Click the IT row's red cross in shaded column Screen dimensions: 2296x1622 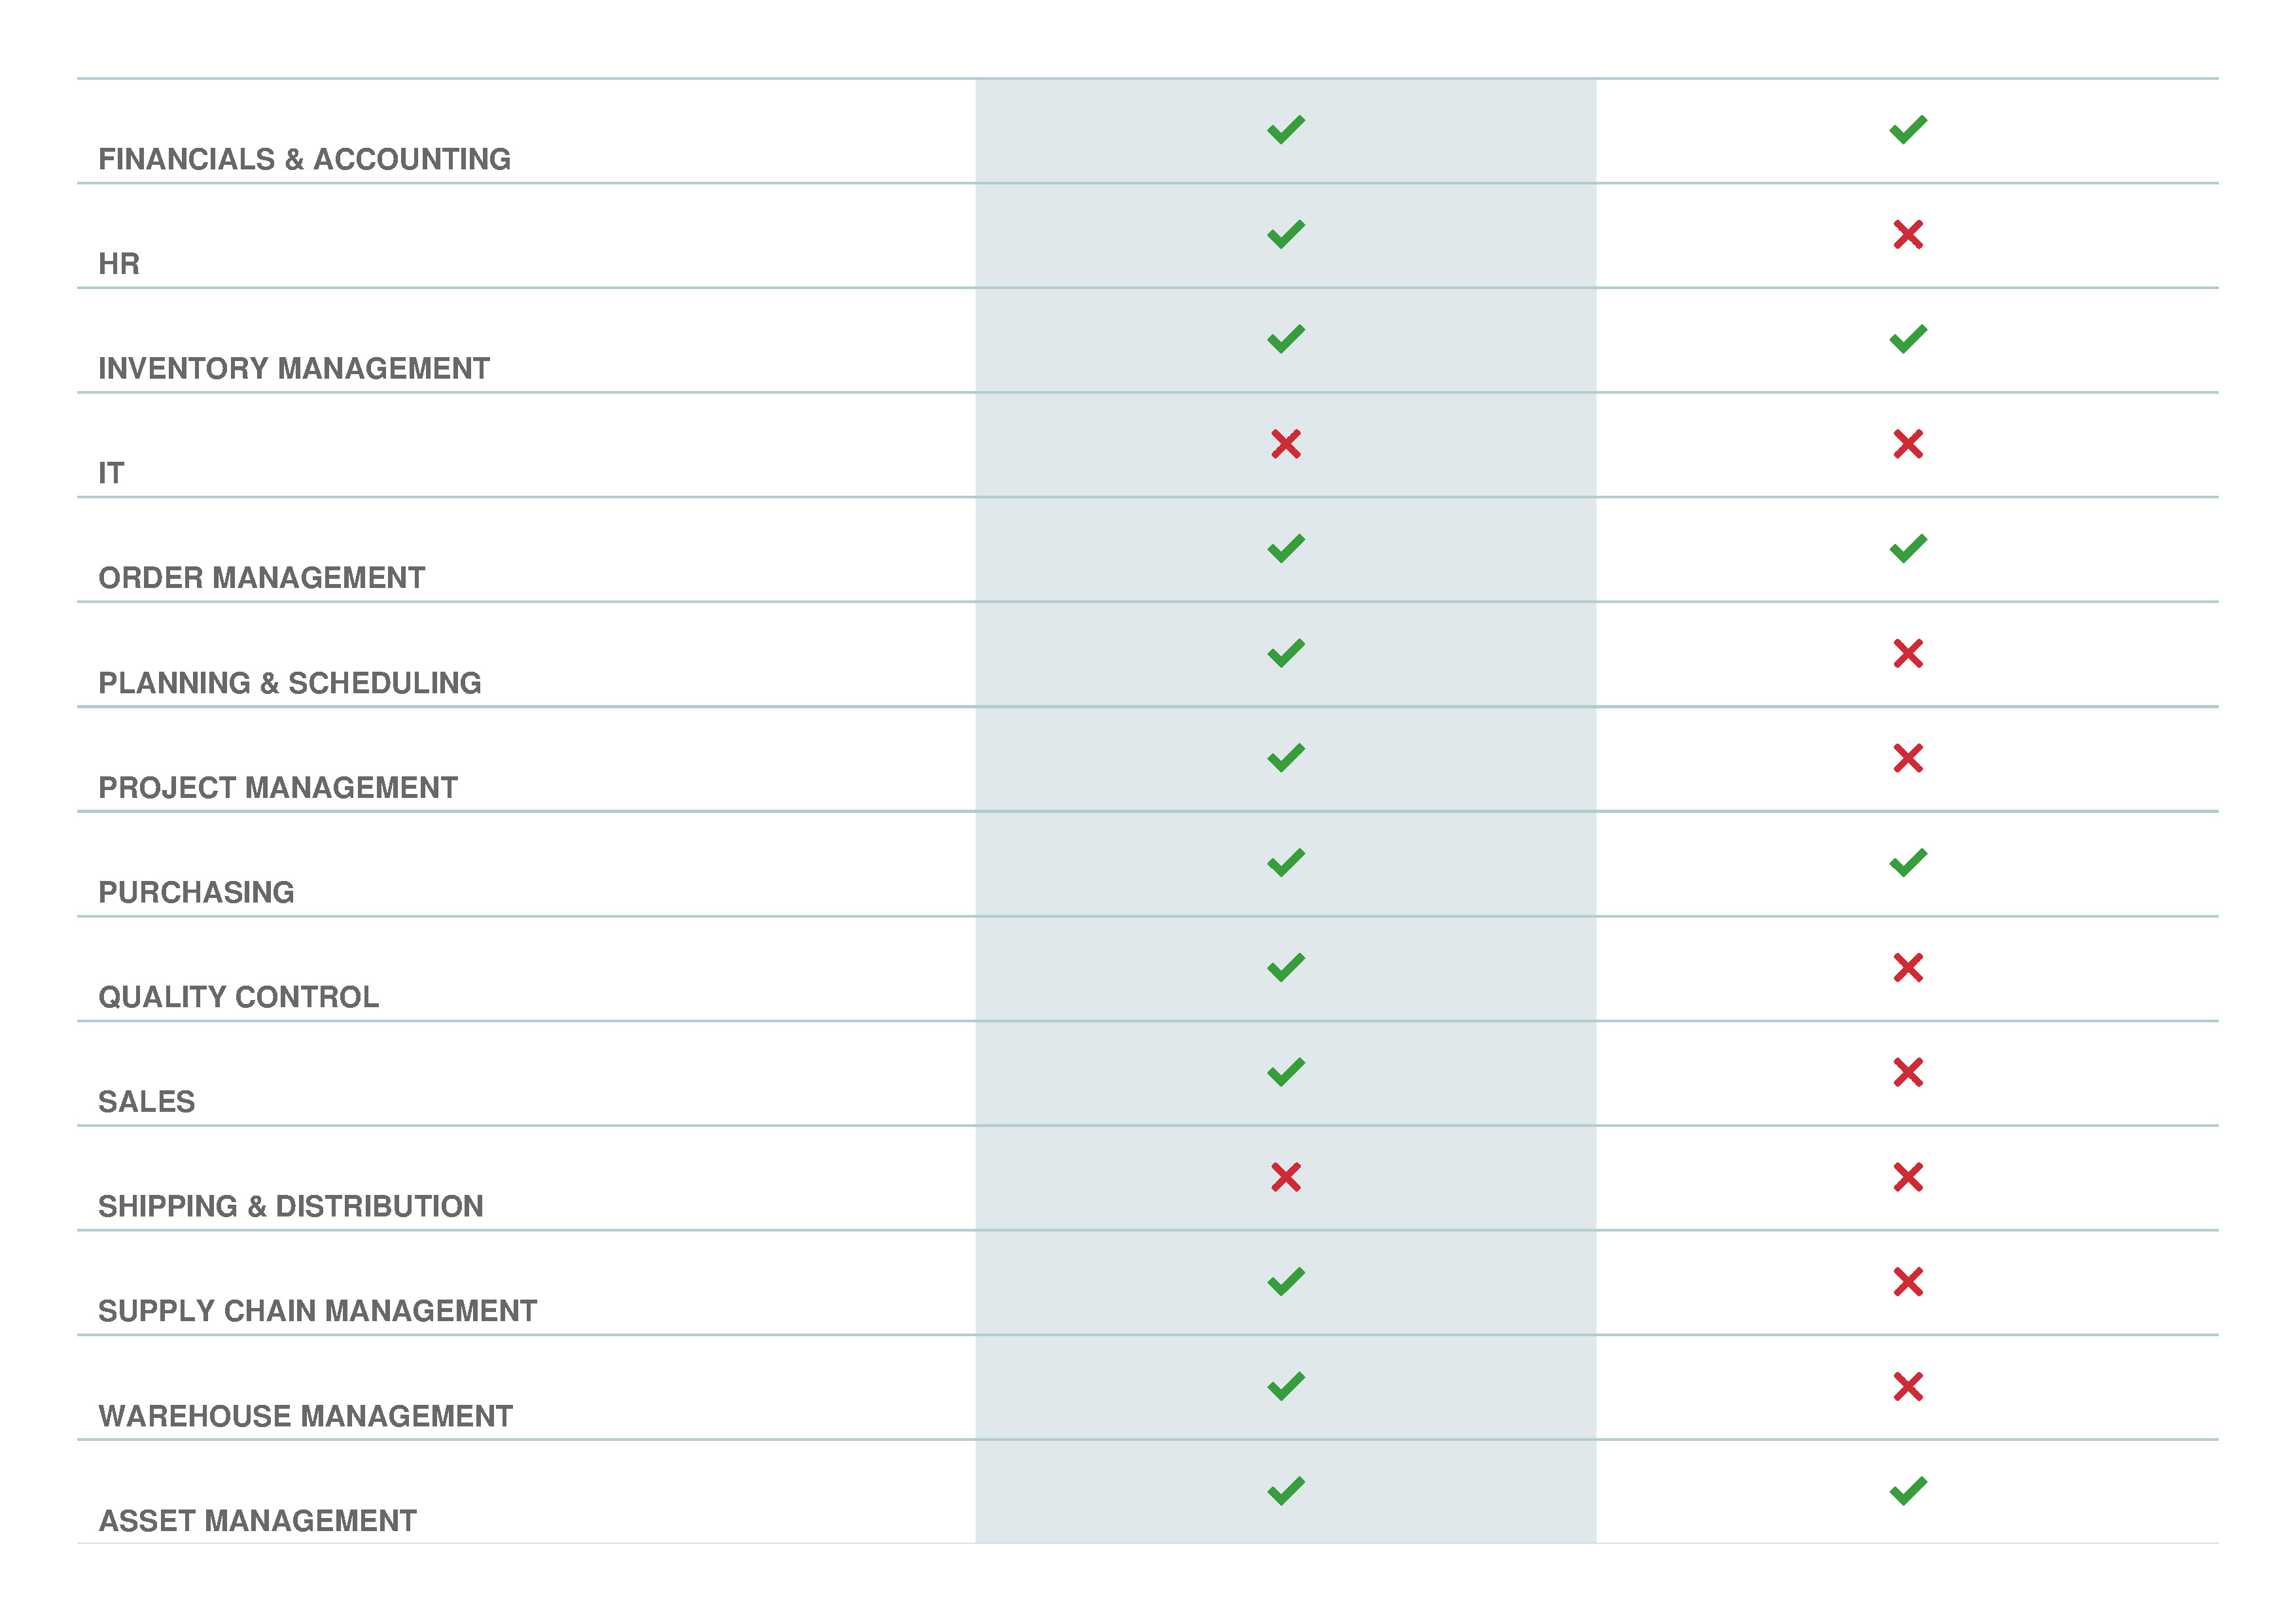tap(1285, 443)
